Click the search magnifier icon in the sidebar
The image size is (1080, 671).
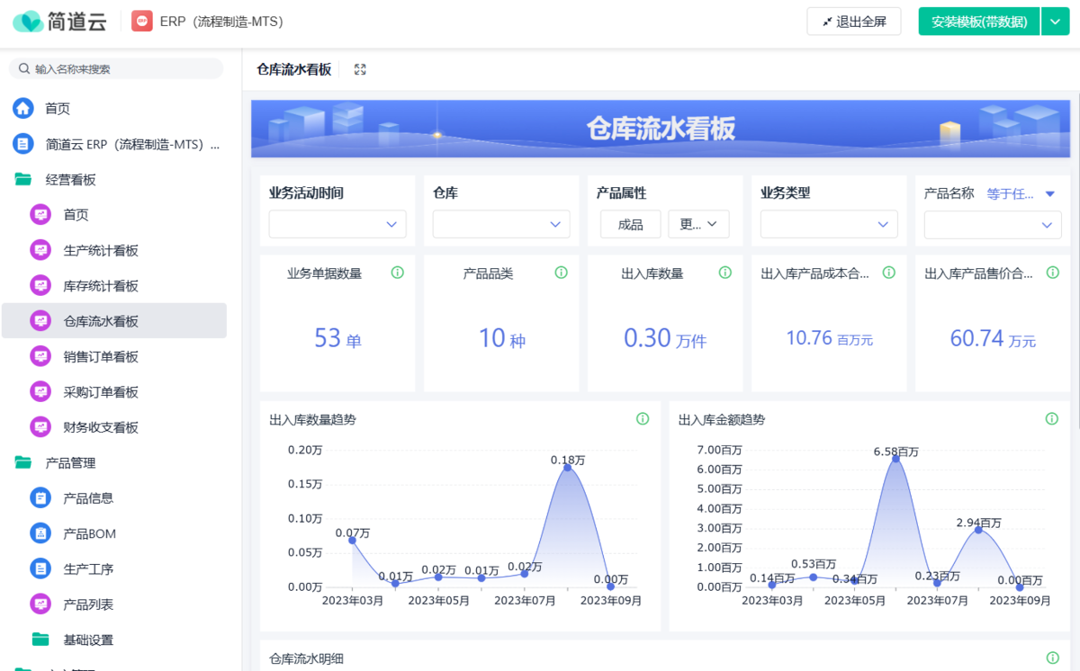tap(25, 69)
